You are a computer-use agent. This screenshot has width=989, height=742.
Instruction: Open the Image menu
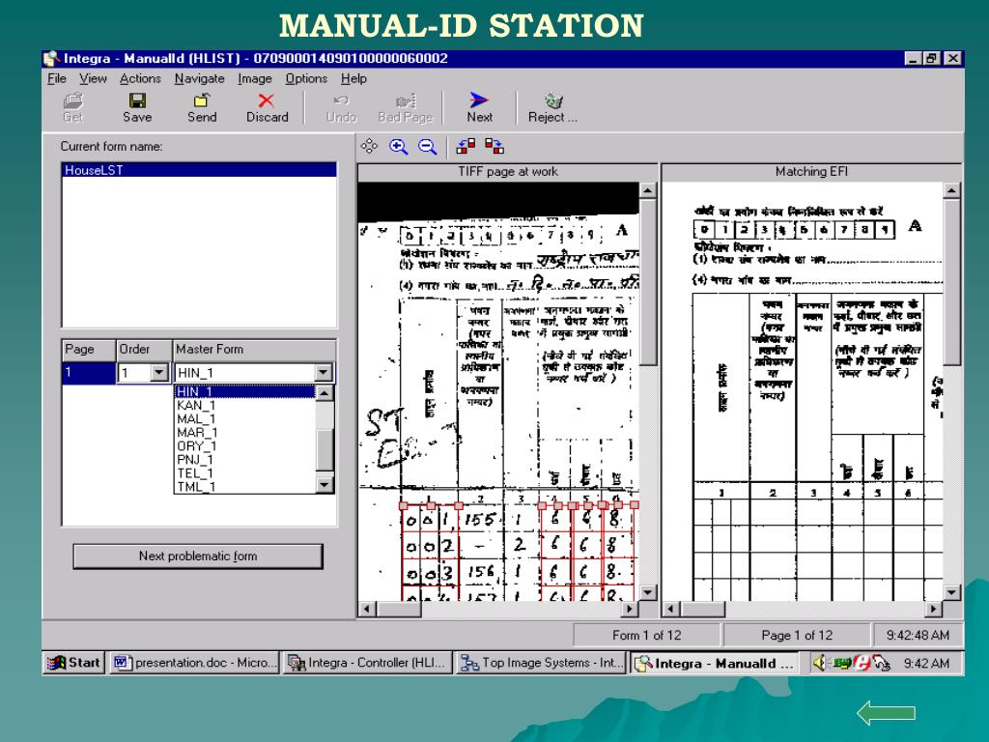255,78
